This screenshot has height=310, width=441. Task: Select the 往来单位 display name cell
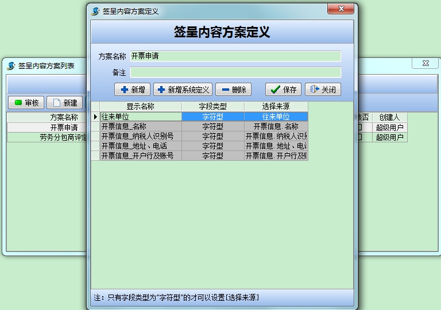pyautogui.click(x=141, y=117)
